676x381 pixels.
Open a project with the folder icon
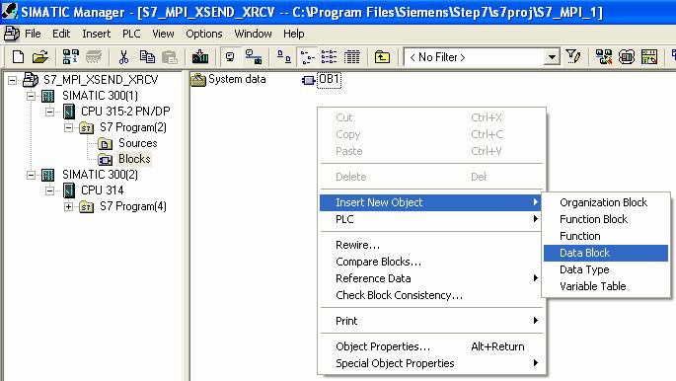(40, 57)
